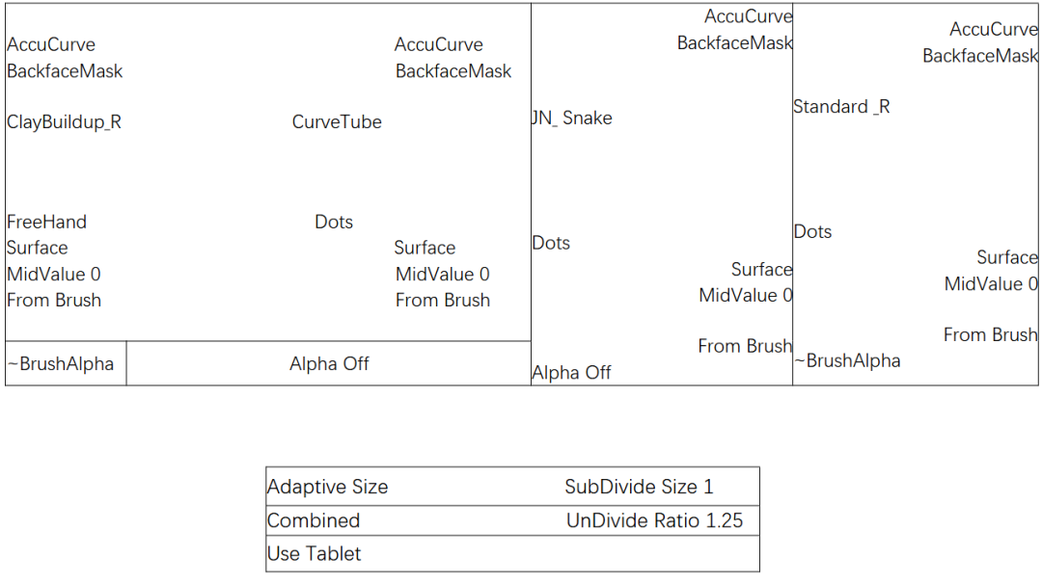
Task: Click Alpha Off below JN_ Snake
Action: coord(571,373)
